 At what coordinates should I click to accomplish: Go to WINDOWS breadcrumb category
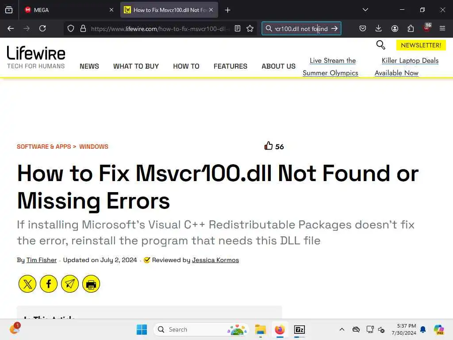tap(94, 147)
